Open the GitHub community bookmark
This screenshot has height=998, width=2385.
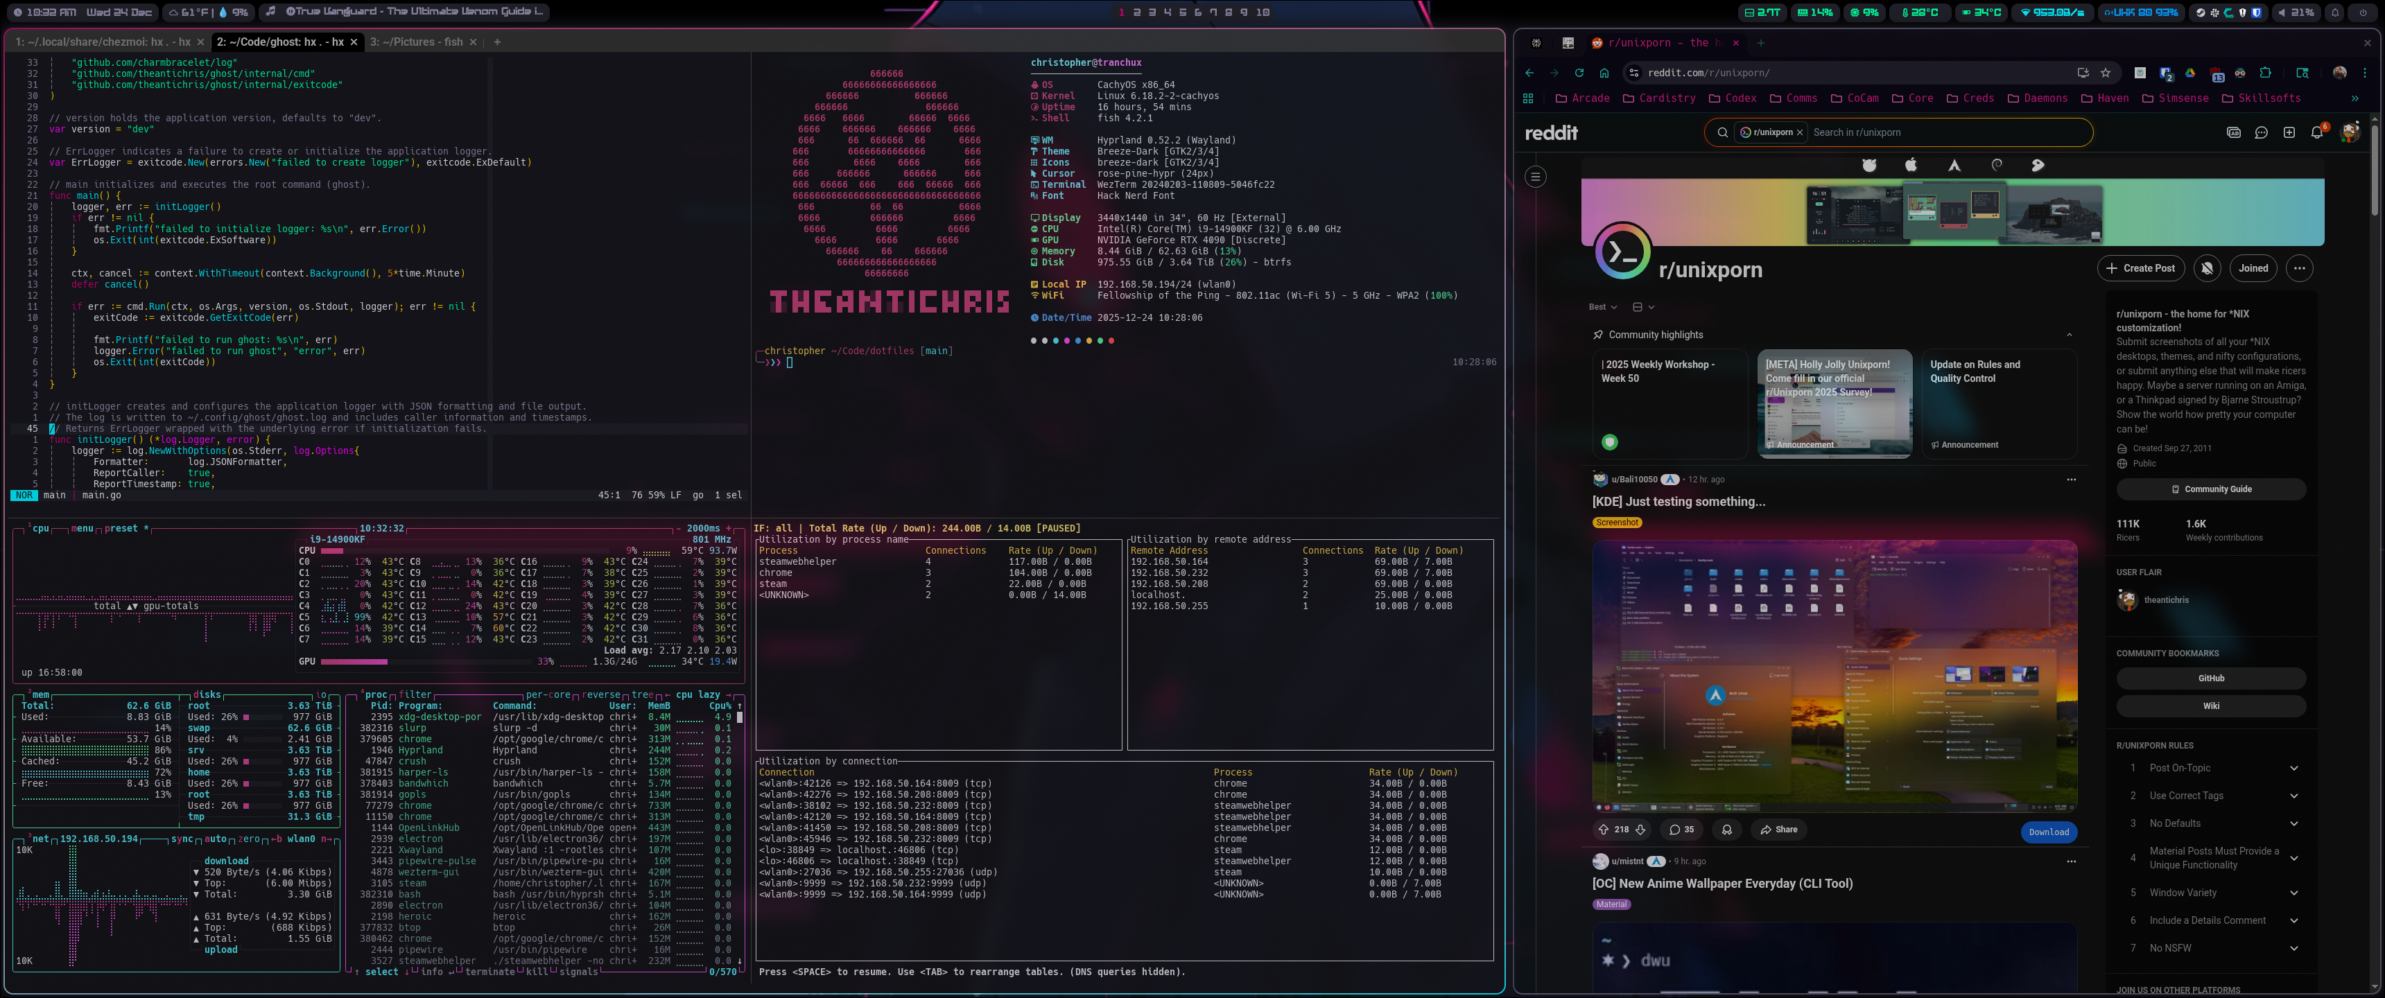click(2211, 678)
